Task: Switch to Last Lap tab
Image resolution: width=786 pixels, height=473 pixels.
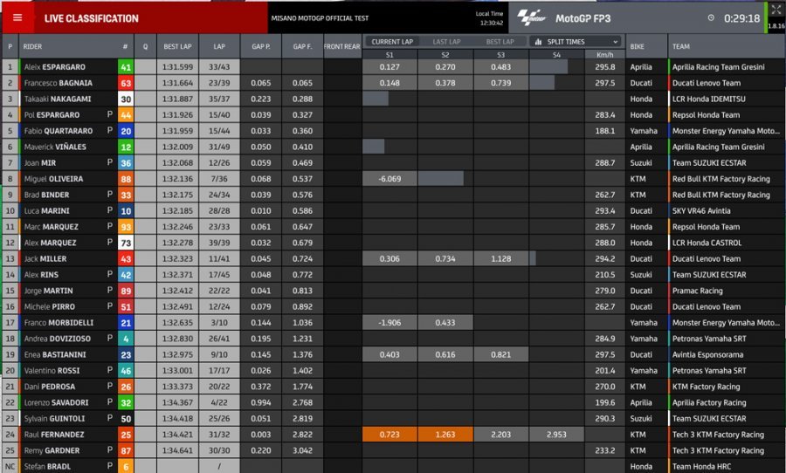Action: point(446,42)
